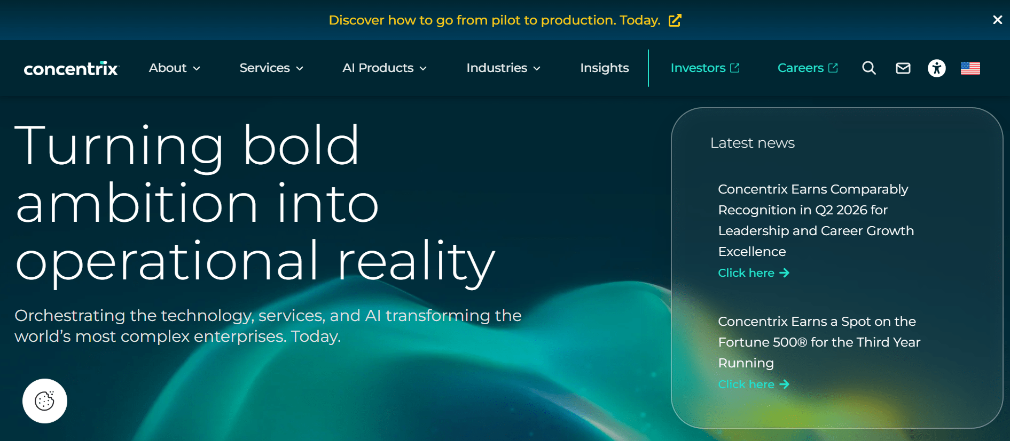The image size is (1010, 441).
Task: Click the external link icon in banner
Action: coord(675,20)
